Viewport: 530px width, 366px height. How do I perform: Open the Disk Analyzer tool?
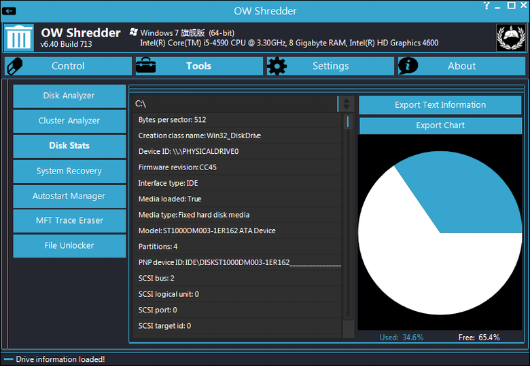click(x=69, y=96)
